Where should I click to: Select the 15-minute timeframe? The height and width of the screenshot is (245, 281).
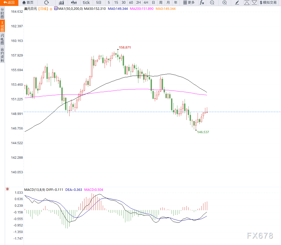coord(116,2)
